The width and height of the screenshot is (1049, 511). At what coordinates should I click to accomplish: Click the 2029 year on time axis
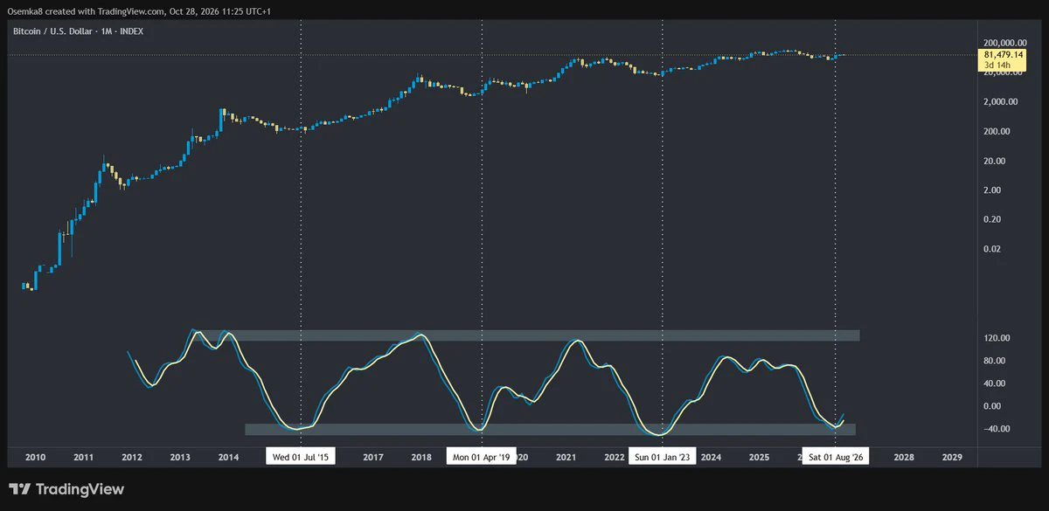tap(952, 457)
